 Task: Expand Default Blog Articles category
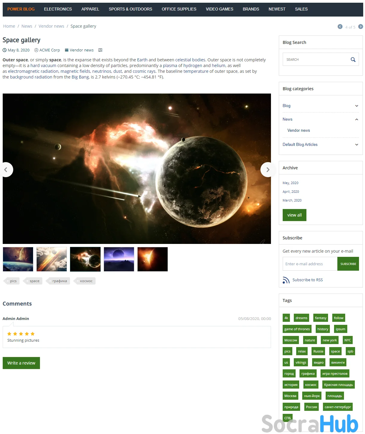(x=357, y=145)
